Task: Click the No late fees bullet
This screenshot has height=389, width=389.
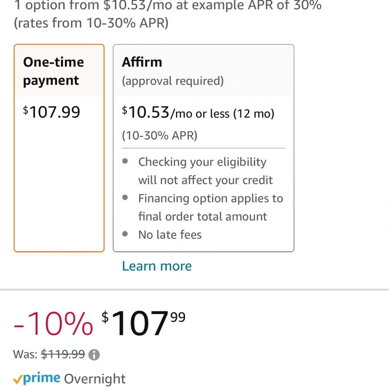Action: [170, 235]
